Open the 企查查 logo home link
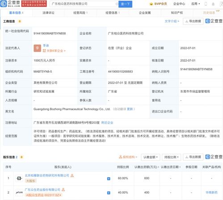The height and width of the screenshot is (200, 223). (x=10, y=4)
